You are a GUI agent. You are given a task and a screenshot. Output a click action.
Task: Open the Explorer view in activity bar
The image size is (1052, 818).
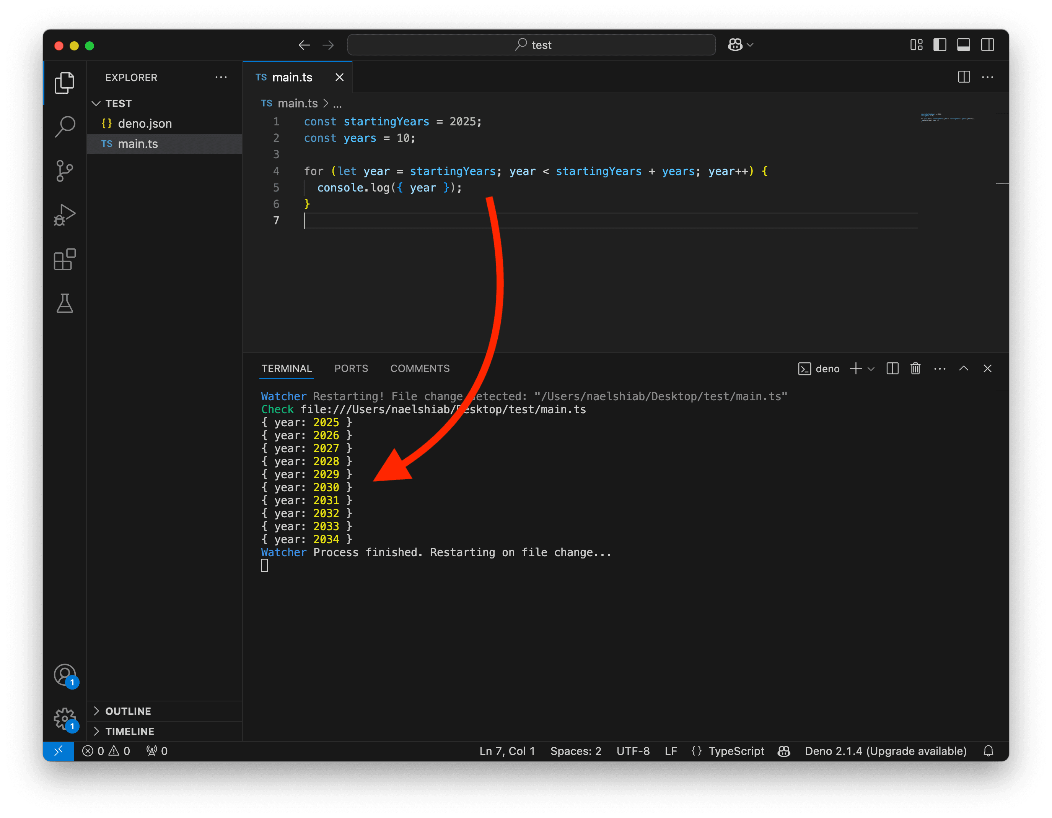pos(65,83)
